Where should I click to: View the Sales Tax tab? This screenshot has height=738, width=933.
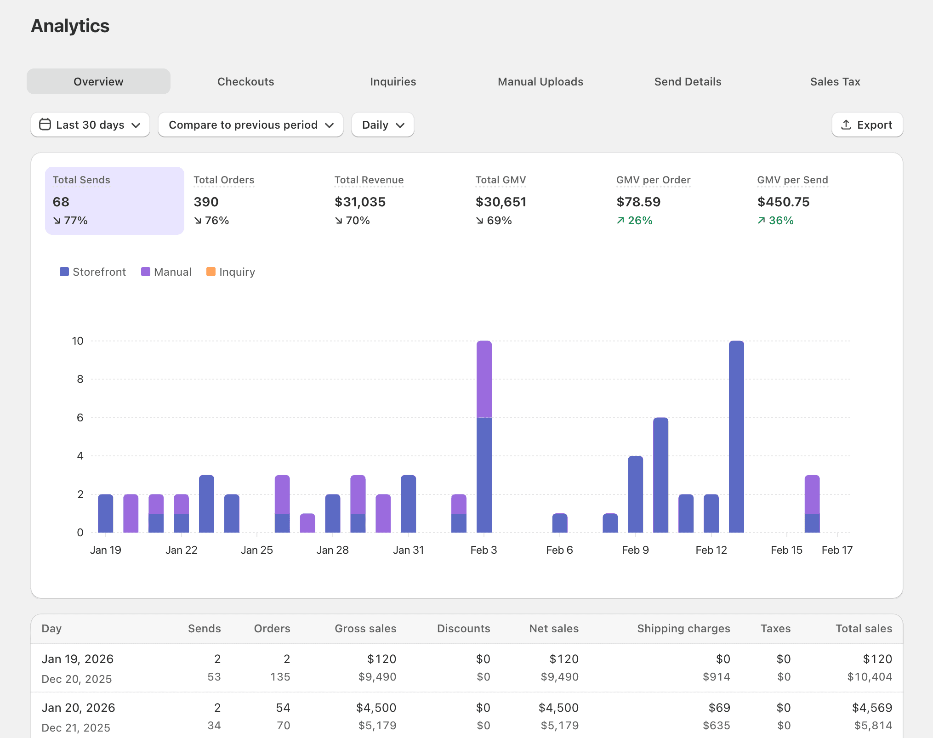[835, 81]
